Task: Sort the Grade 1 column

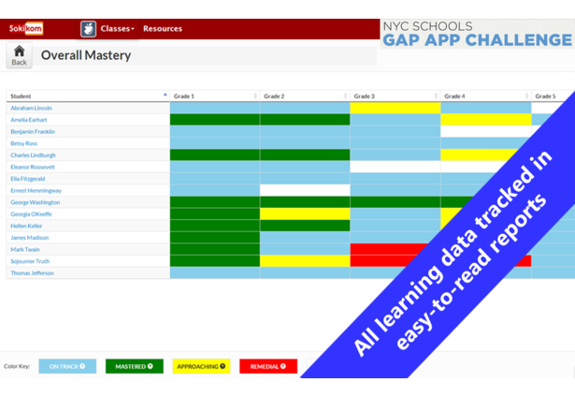Action: [215, 96]
